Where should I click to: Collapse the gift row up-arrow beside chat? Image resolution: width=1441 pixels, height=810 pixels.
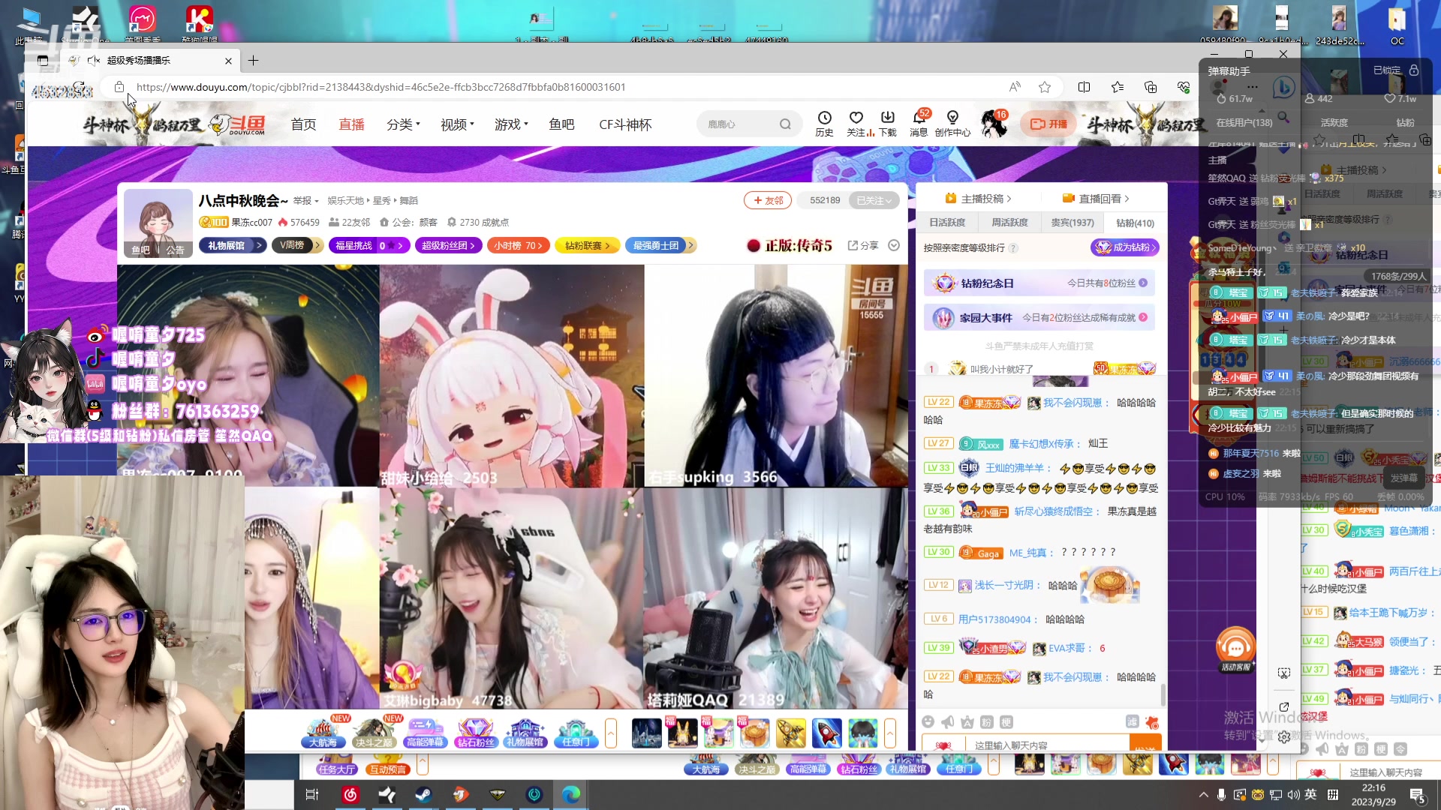click(890, 733)
